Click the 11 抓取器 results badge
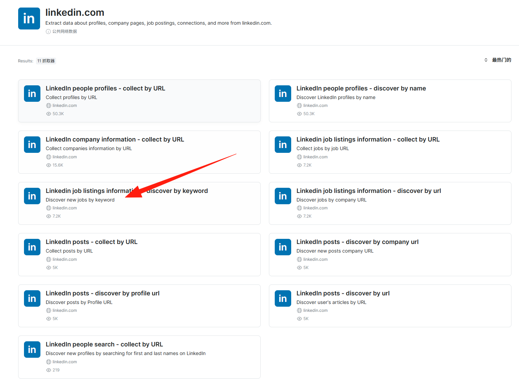This screenshot has width=519, height=379. (46, 61)
